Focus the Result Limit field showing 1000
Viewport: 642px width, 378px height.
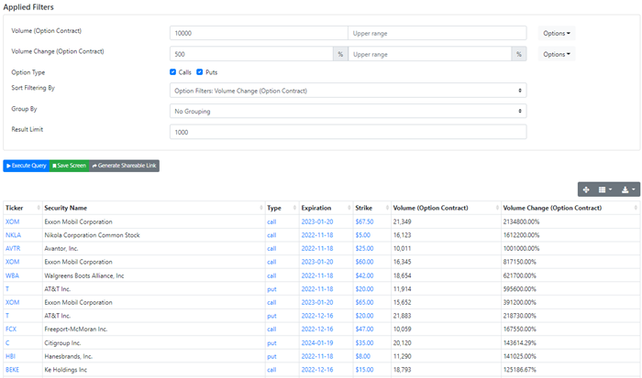tap(348, 132)
